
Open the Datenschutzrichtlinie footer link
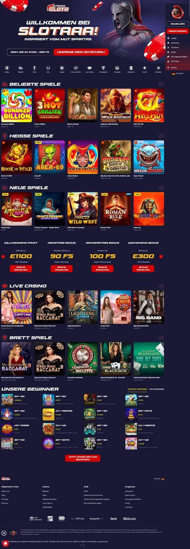(x=93, y=495)
